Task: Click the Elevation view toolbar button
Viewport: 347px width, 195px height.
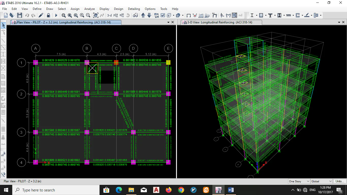Action: [122, 15]
